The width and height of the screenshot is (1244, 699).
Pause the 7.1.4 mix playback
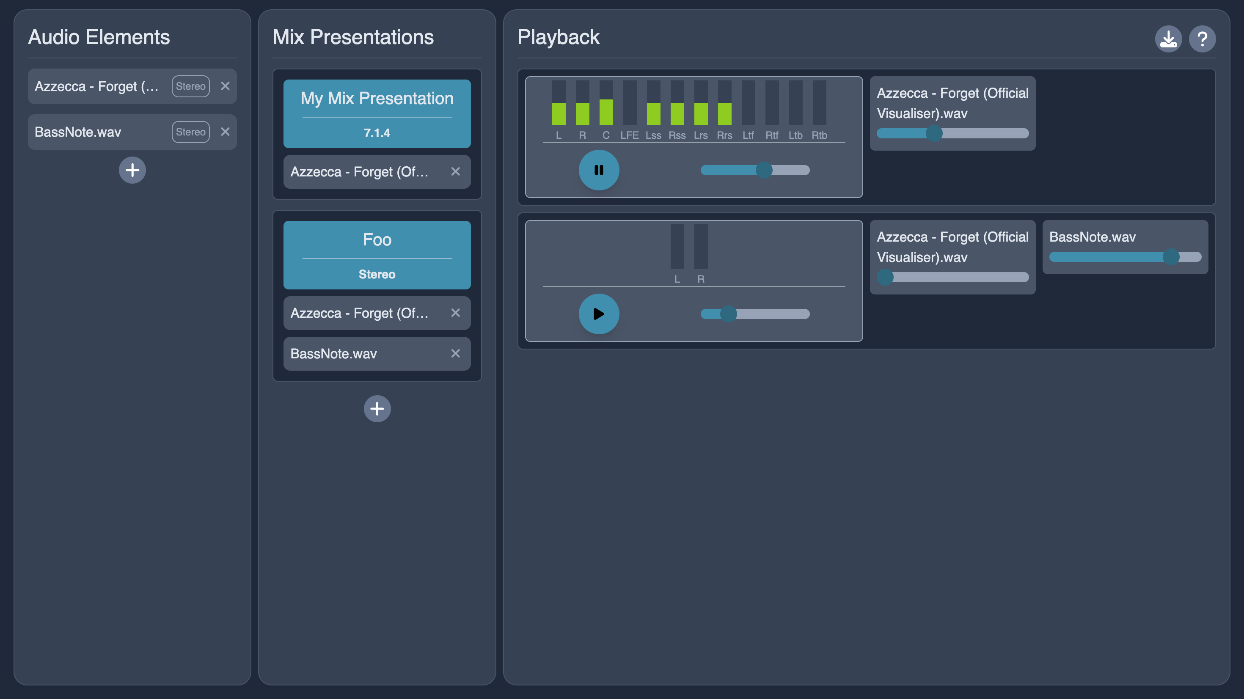click(598, 170)
